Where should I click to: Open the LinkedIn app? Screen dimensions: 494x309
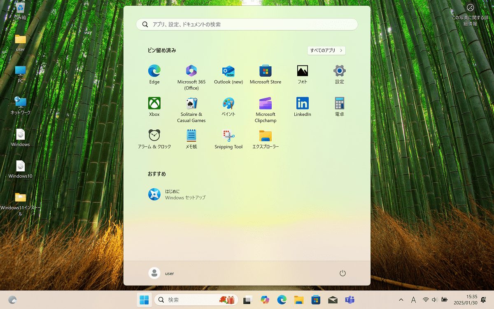pos(303,107)
